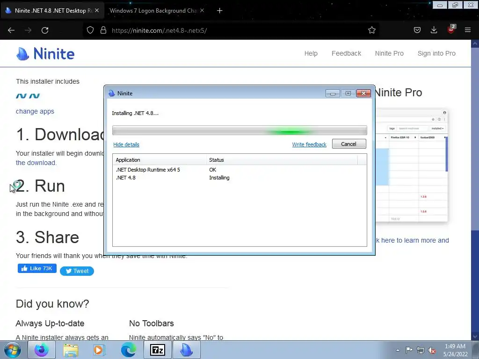
Task: Open 7-Zip from the taskbar
Action: [158, 350]
